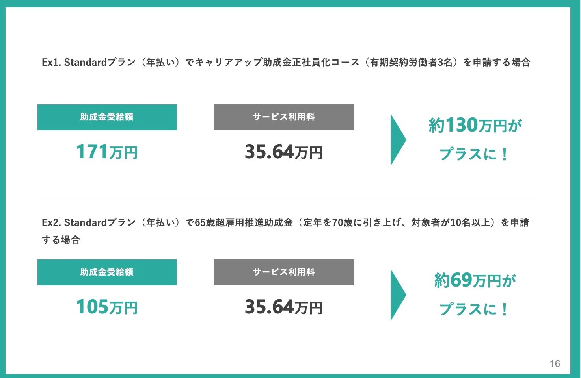581x378 pixels.
Task: Click the 約130万円が result text
Action: tap(475, 126)
